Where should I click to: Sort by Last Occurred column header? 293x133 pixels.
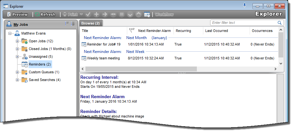tap(227, 31)
